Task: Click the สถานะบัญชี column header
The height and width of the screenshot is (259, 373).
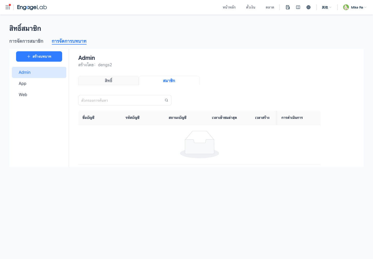Action: [x=178, y=118]
